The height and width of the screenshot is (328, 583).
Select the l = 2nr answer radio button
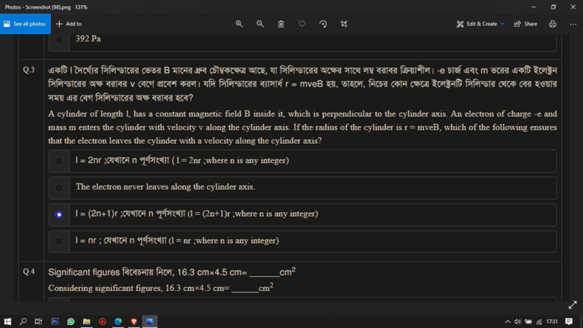[59, 161]
